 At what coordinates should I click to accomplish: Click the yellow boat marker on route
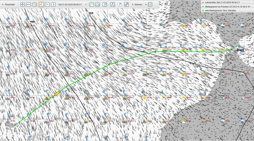pos(57,93)
